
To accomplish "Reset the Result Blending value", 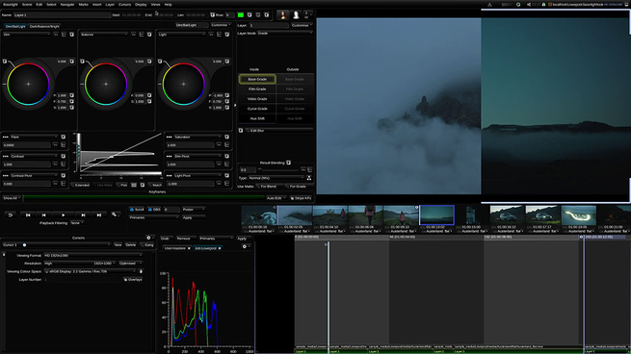I will (x=289, y=163).
